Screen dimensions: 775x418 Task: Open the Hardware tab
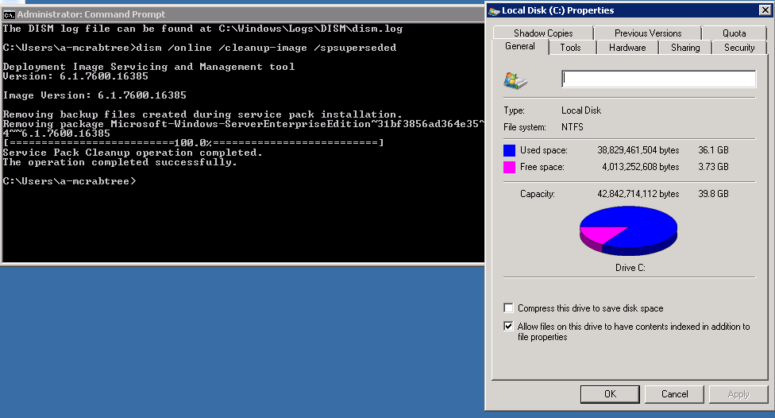coord(627,48)
